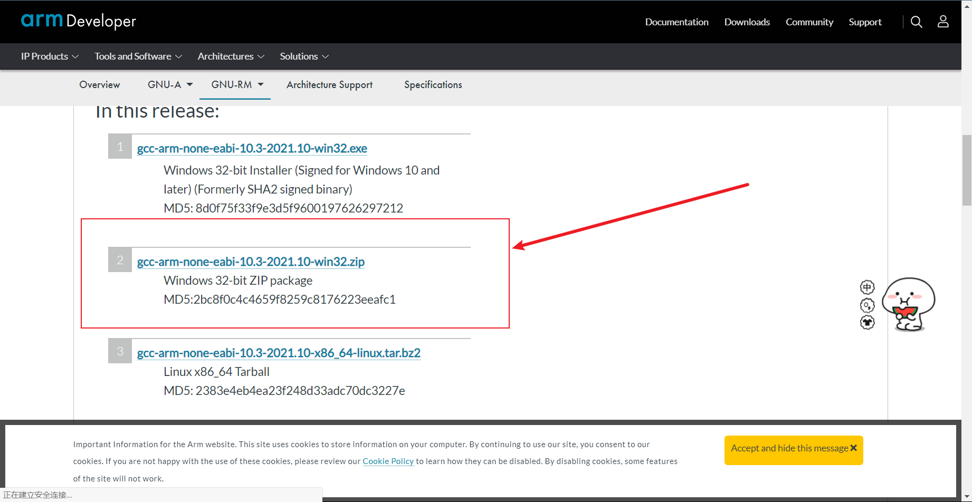Click the 'Windows 32-bit ZIP package' description
The width and height of the screenshot is (972, 502).
click(x=238, y=281)
